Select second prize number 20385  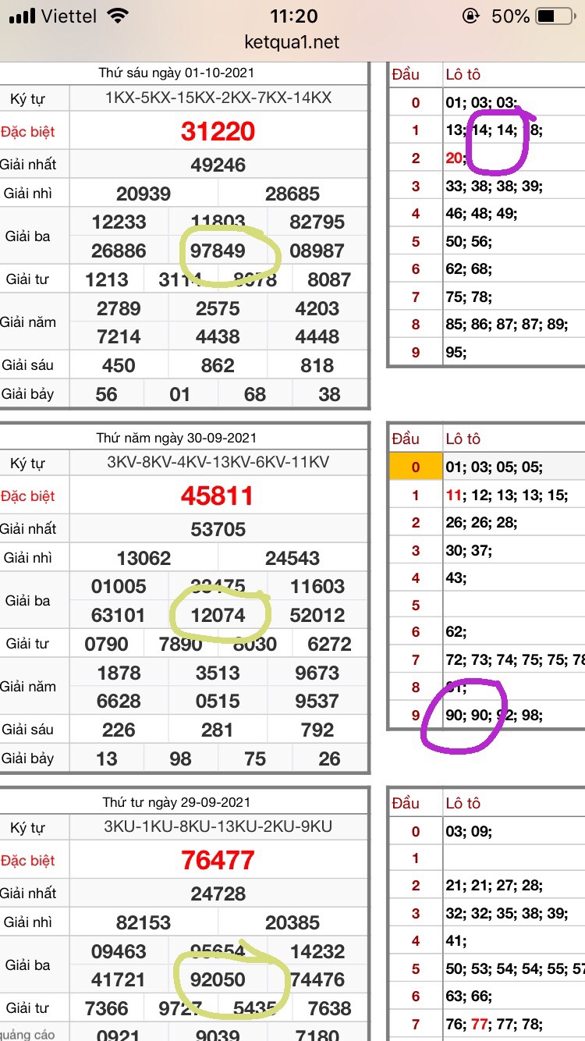tap(292, 922)
